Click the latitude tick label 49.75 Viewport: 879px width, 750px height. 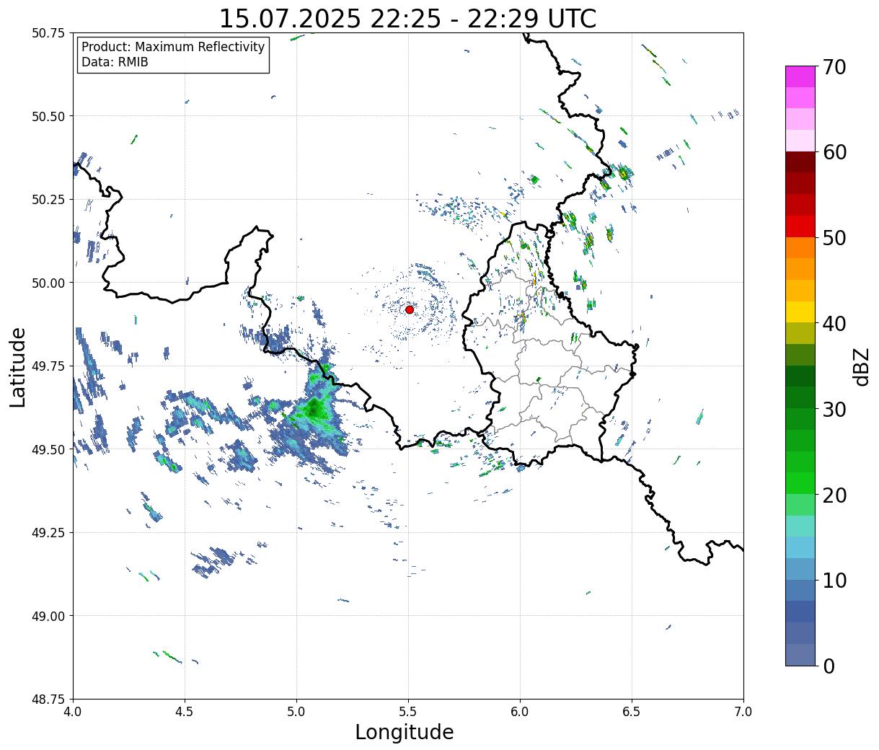pos(48,366)
